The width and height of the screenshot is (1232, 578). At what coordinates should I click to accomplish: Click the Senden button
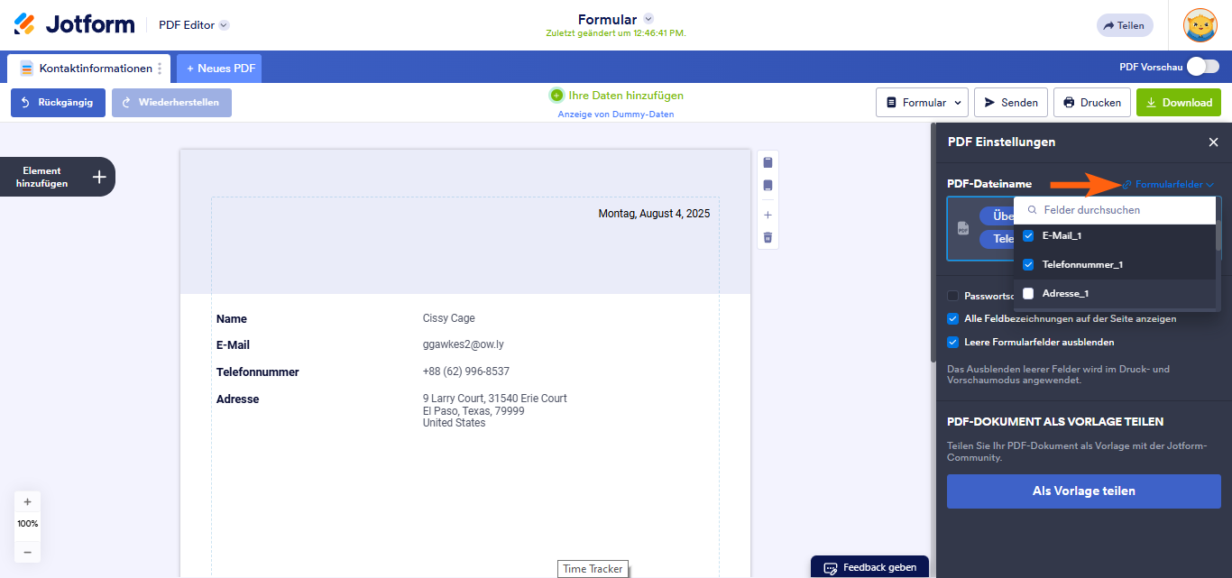coord(1011,103)
